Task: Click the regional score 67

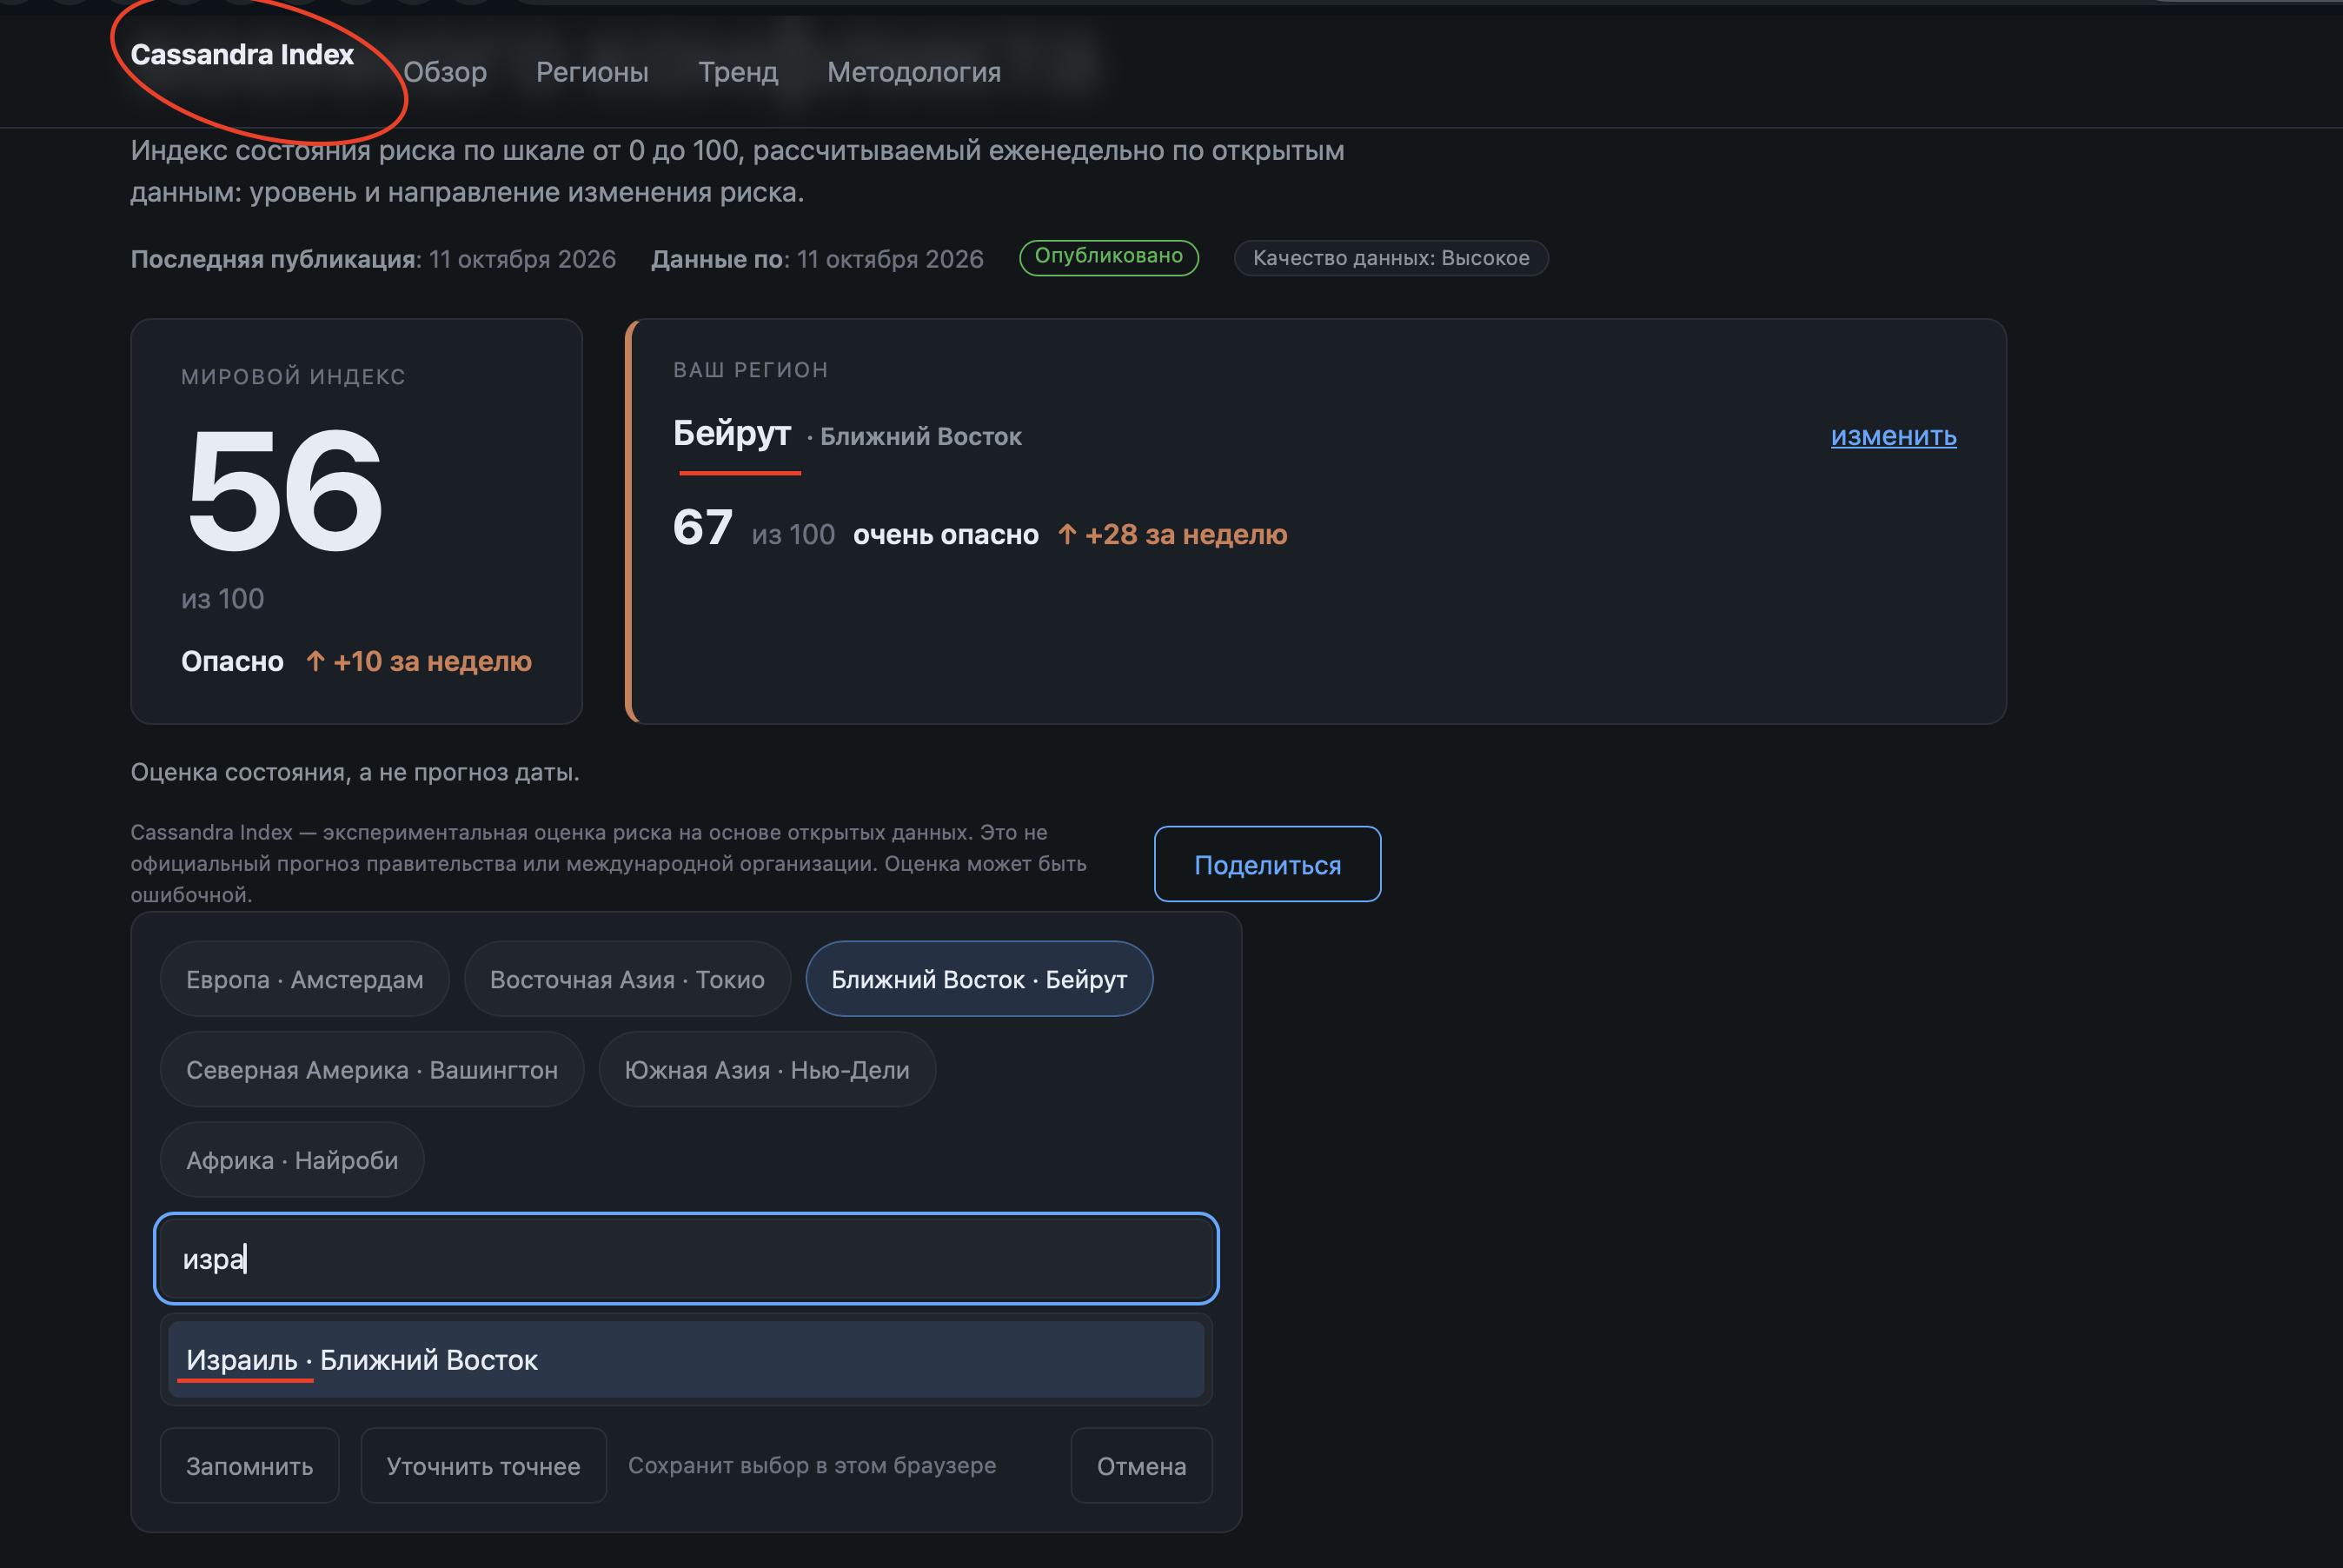Action: (703, 527)
